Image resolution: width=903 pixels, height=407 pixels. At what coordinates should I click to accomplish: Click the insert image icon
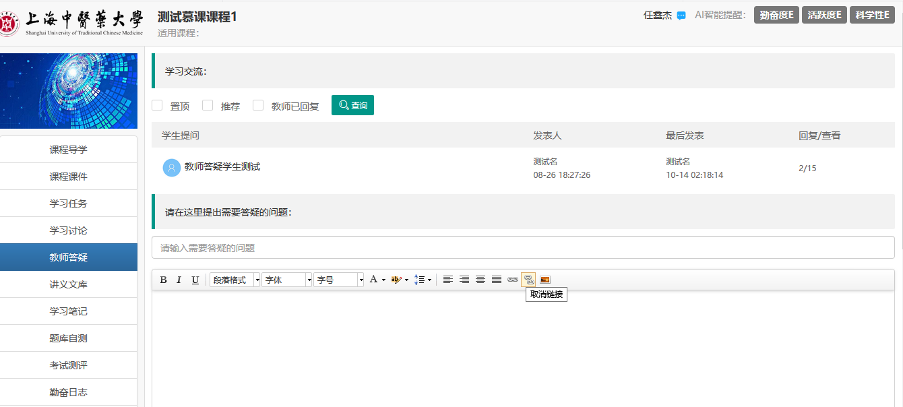545,280
